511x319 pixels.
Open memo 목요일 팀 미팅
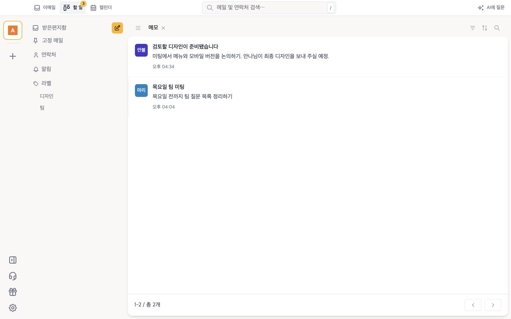318,97
